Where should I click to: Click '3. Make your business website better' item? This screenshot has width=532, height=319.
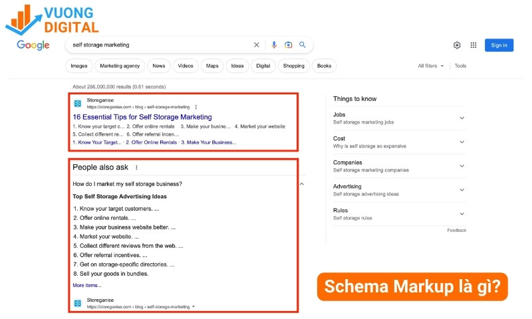[124, 227]
